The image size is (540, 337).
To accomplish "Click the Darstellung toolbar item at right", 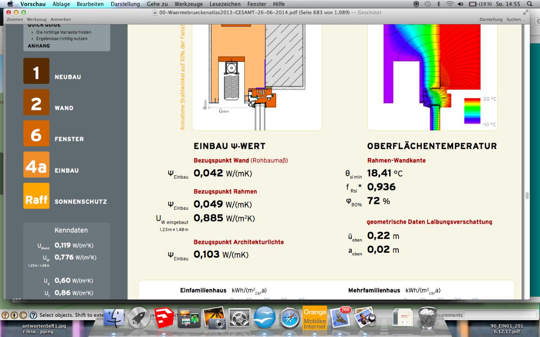I will (491, 20).
